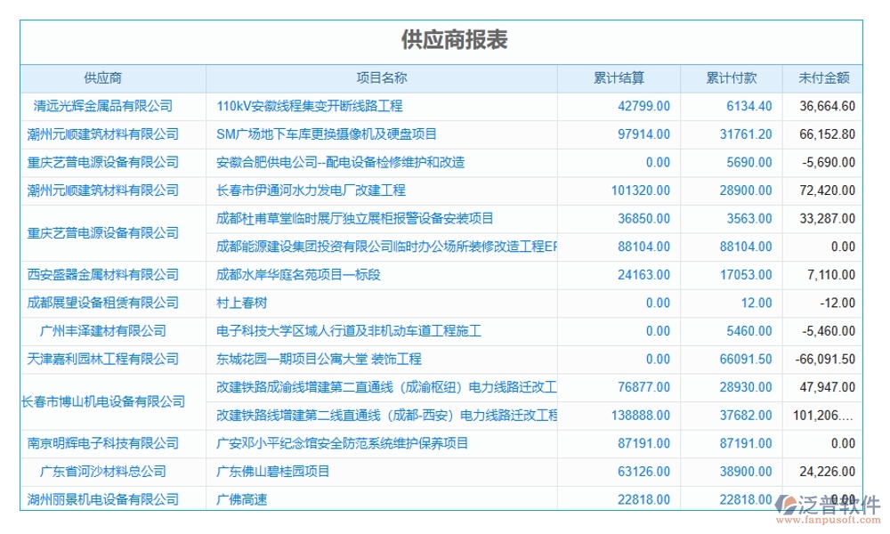Screen dimensions: 890x534
Task: Select project 广安邓小平纪念馆安全防范系统维护保养项目
Action: (x=344, y=443)
